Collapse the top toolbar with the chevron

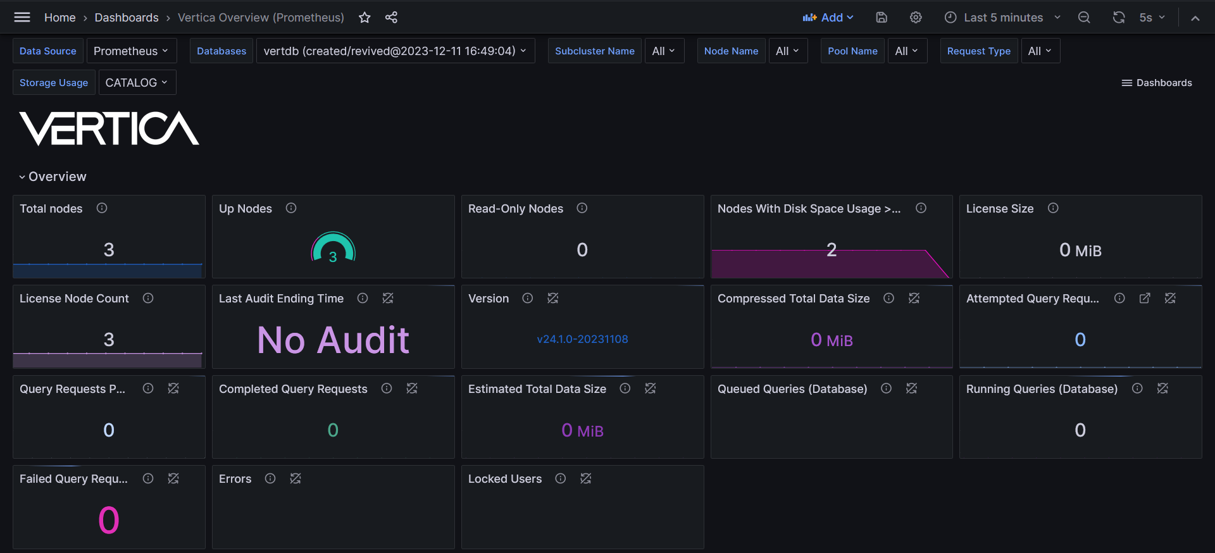[x=1195, y=18]
